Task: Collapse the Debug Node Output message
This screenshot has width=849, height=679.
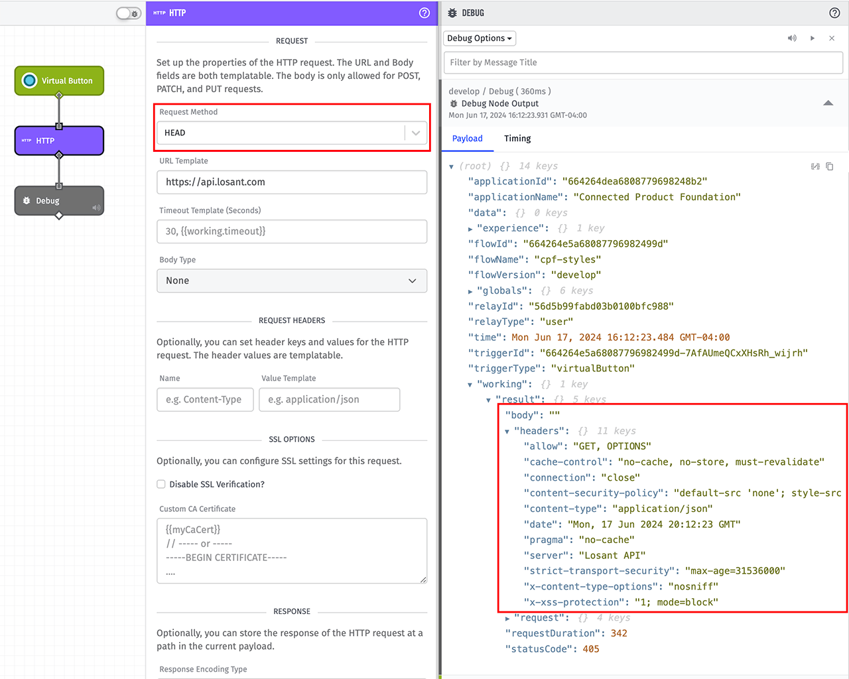Action: pyautogui.click(x=828, y=103)
